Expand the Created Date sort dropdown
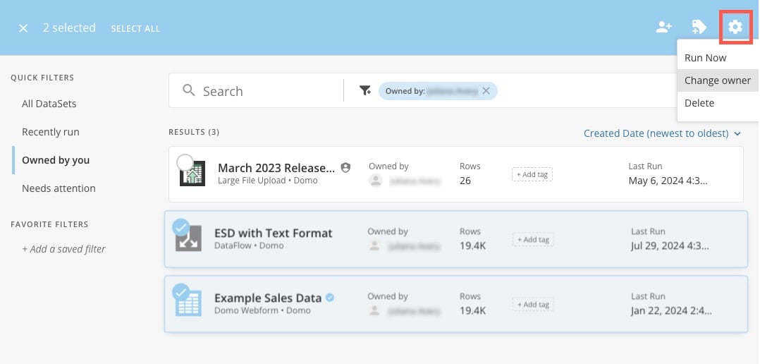Image resolution: width=760 pixels, height=364 pixels. tap(662, 133)
